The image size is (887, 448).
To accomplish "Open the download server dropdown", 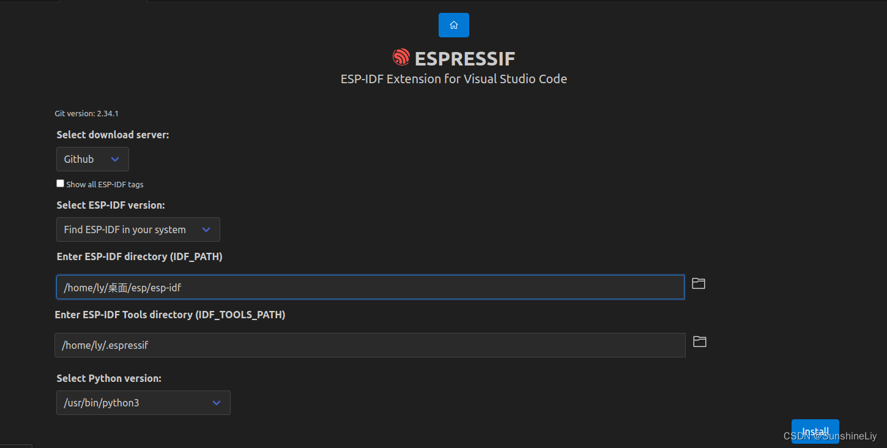I will (x=92, y=159).
